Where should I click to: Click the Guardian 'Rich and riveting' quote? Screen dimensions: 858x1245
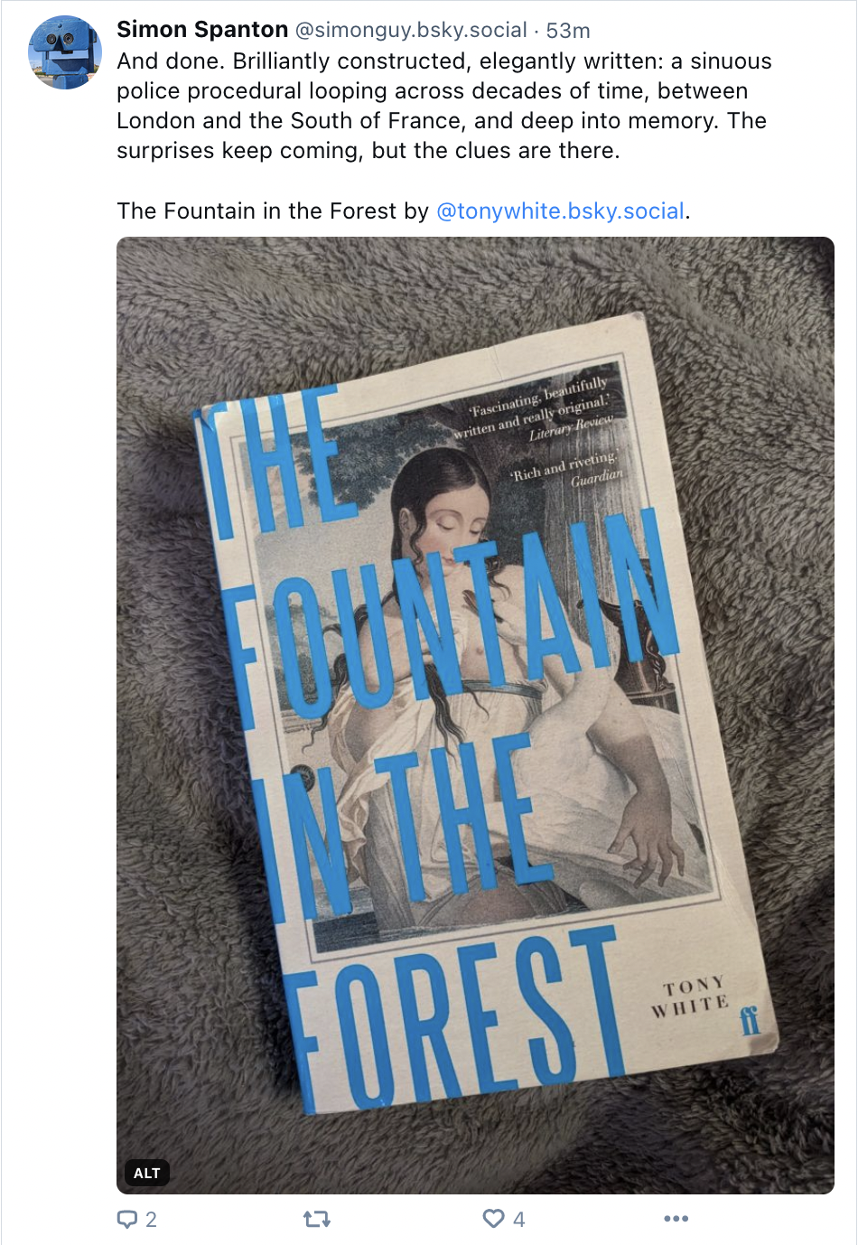(x=566, y=469)
